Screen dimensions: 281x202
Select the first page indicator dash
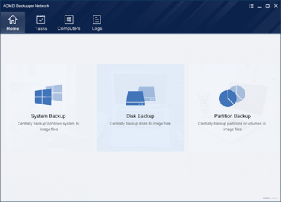tap(266, 198)
